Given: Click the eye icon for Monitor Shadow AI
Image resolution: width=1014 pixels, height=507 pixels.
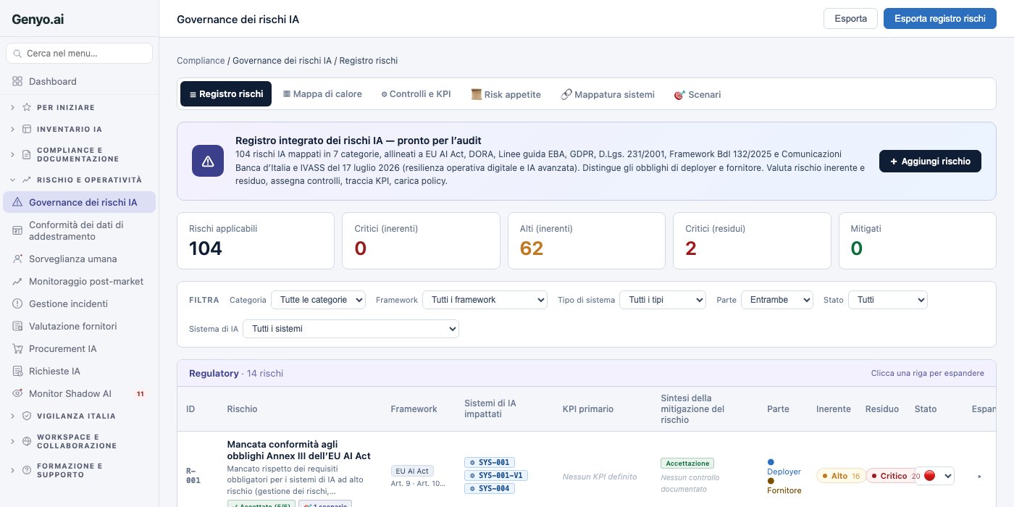Looking at the screenshot, I should [x=17, y=393].
